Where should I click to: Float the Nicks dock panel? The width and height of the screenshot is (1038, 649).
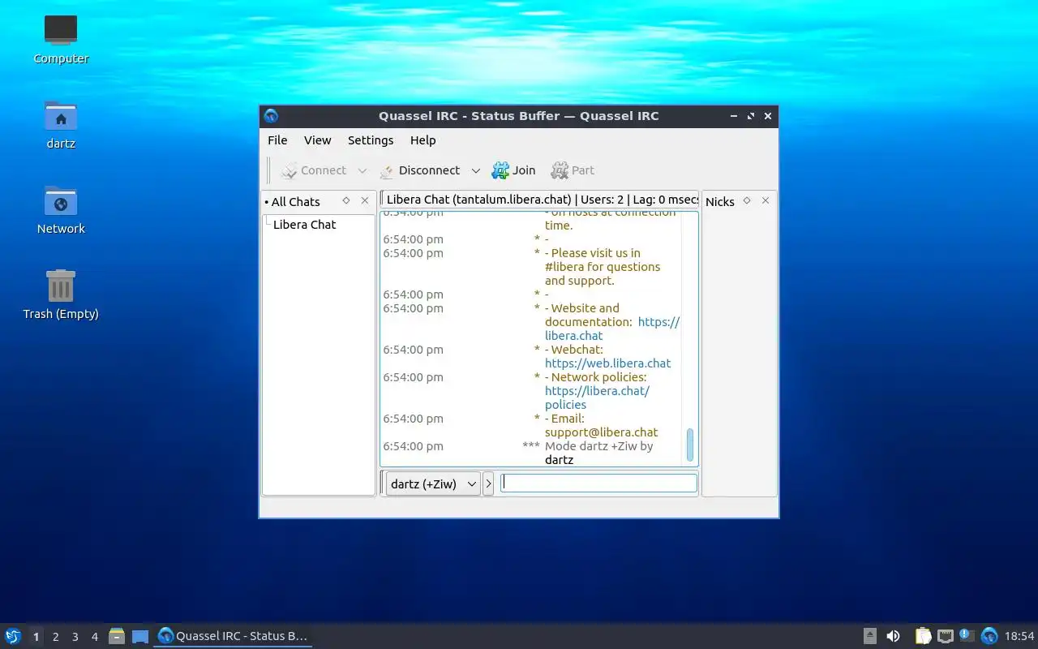click(x=747, y=200)
